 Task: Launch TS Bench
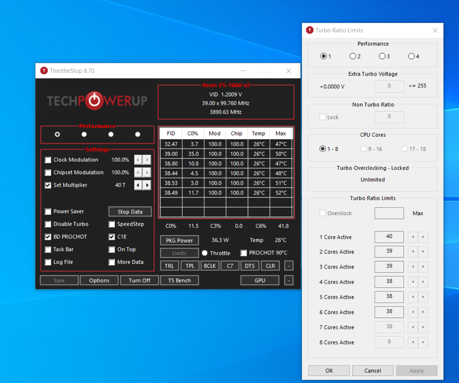point(180,281)
